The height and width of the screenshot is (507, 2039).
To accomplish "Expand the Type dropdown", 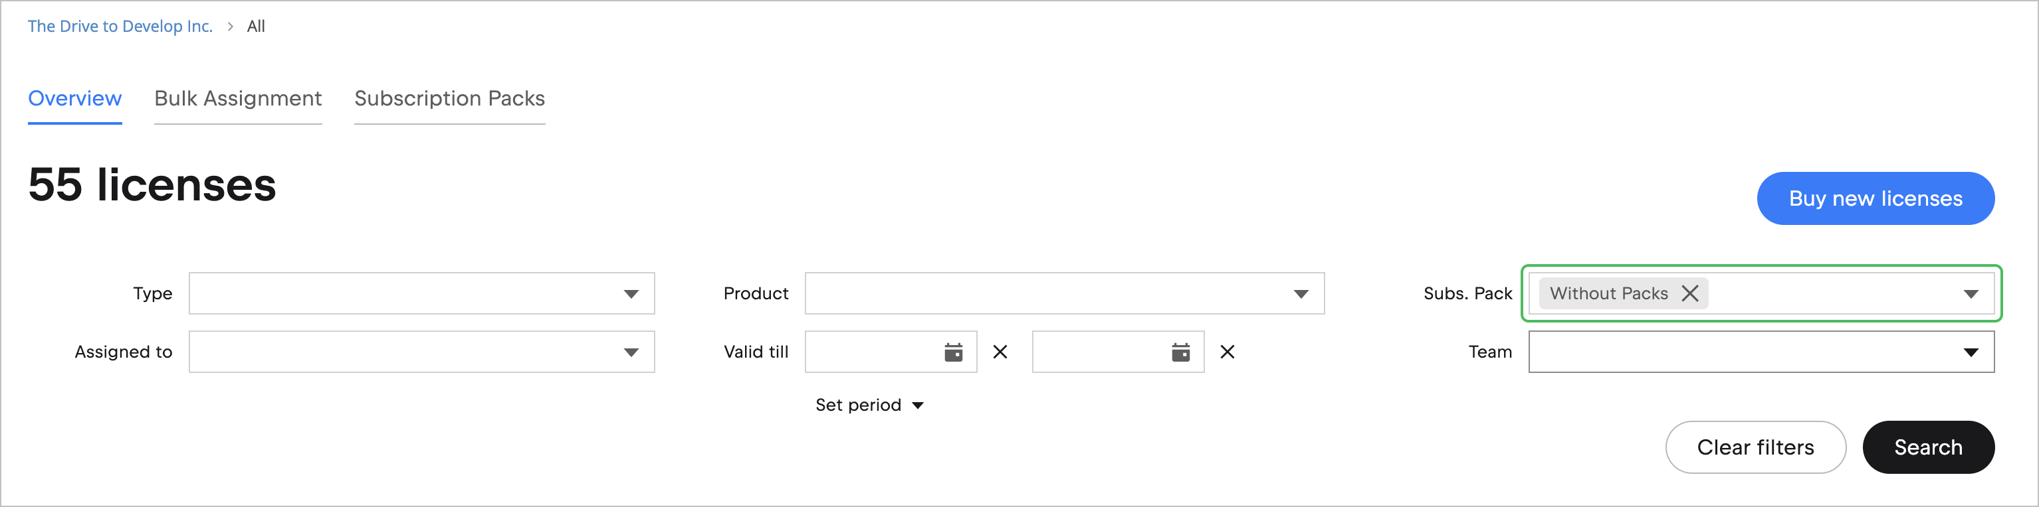I will [630, 293].
